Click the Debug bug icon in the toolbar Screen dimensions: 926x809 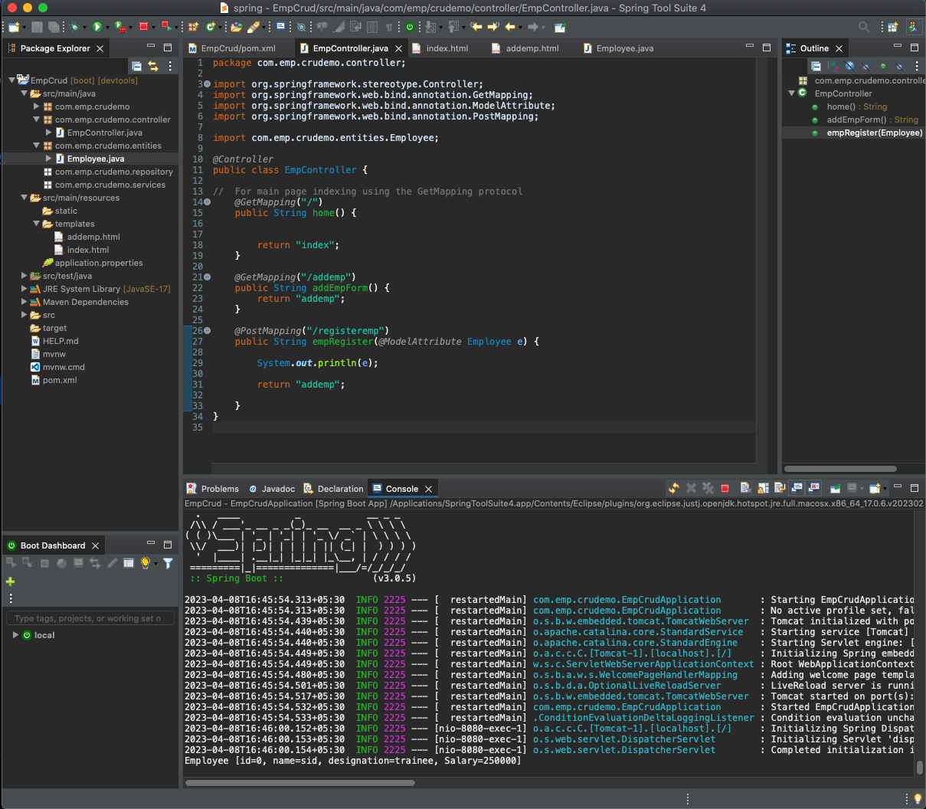click(x=74, y=27)
